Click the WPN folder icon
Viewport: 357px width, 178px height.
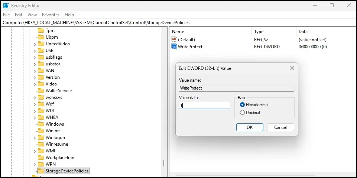(x=41, y=164)
